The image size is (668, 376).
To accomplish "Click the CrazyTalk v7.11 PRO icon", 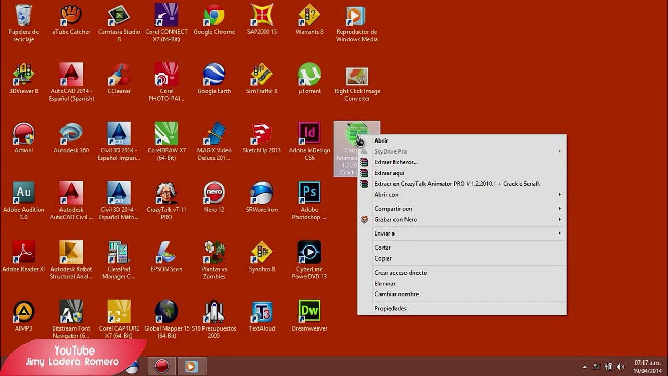I will point(166,201).
